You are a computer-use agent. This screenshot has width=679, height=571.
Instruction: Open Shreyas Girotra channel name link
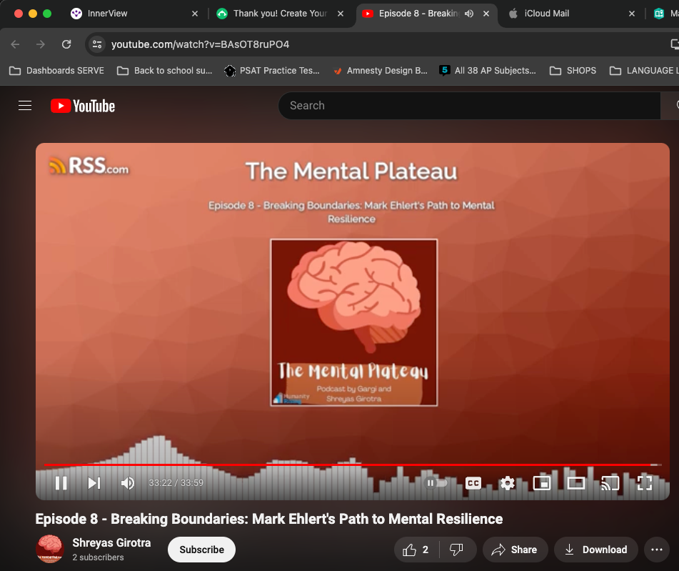(x=111, y=542)
